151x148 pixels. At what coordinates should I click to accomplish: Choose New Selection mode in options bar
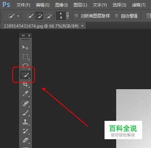[x=30, y=16]
